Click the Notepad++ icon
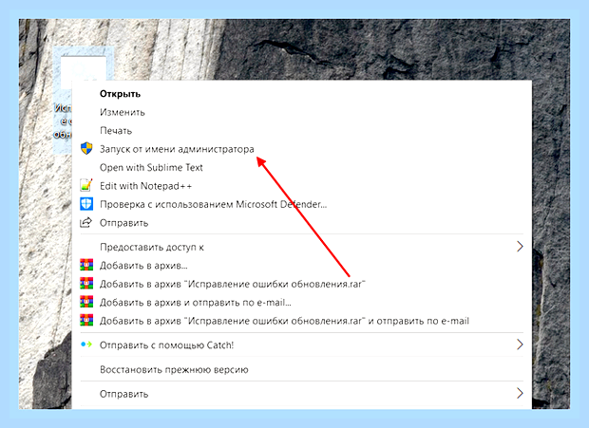Image resolution: width=589 pixels, height=428 pixels. click(86, 185)
